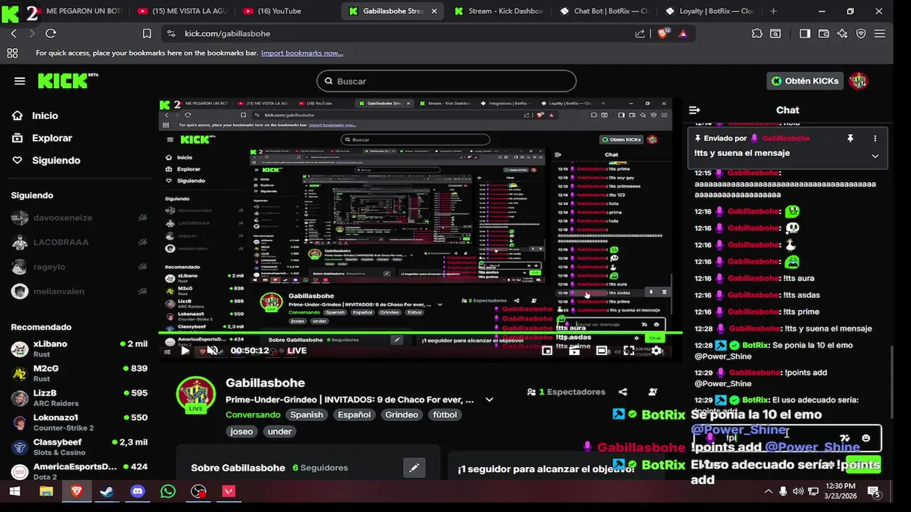Collapse the pinned message chevron
The width and height of the screenshot is (911, 512).
[875, 156]
